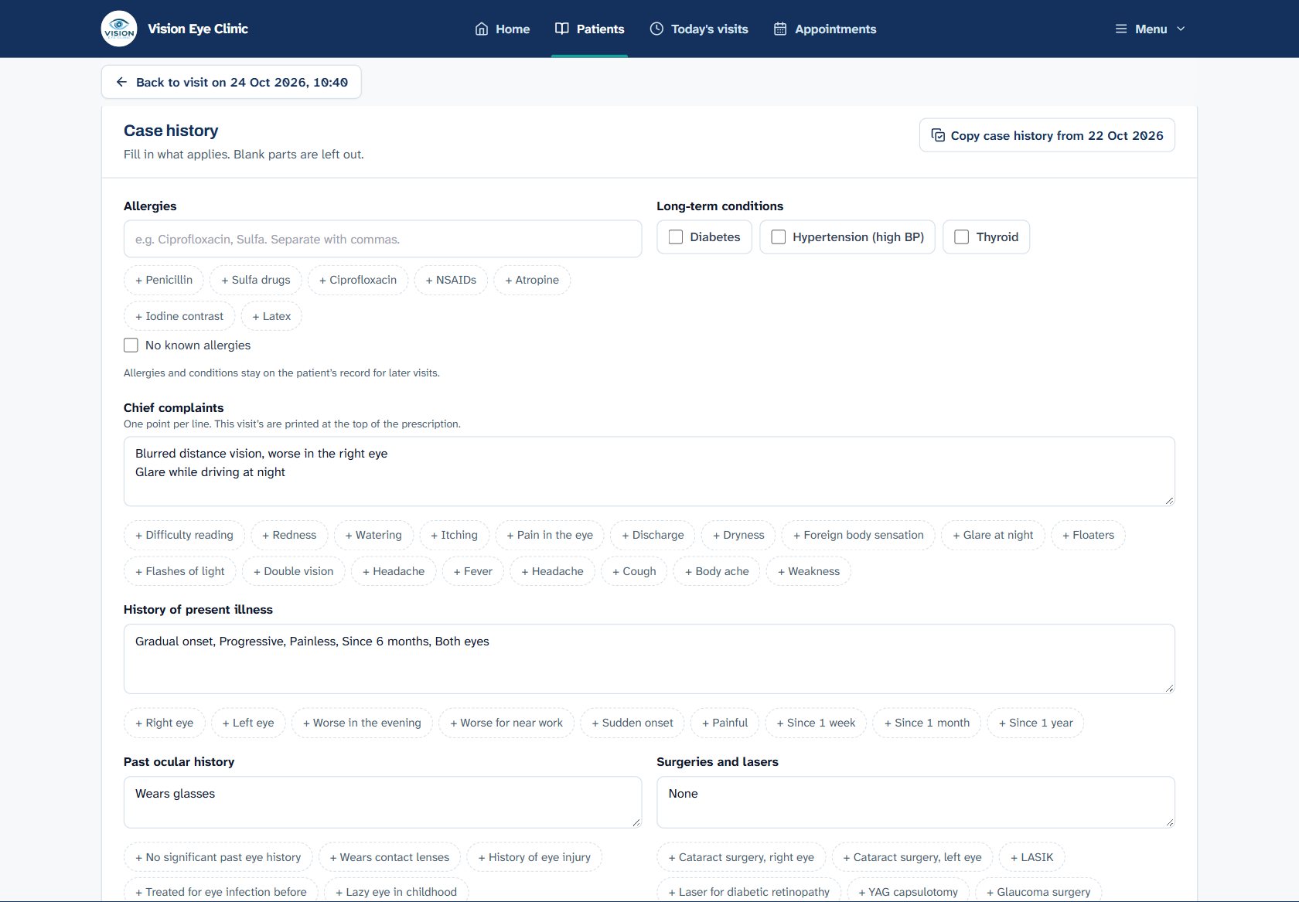Add Sudden onset chip
1299x902 pixels.
[x=632, y=723]
